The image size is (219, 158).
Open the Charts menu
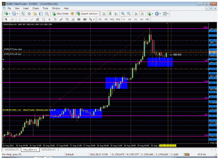click(36, 8)
